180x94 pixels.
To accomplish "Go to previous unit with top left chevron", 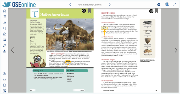I will point(70,5).
